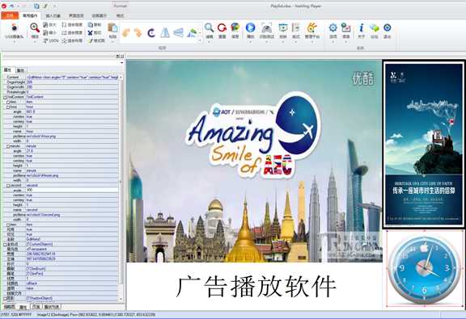Expand the first Item property node
The width and height of the screenshot is (466, 319).
(8, 102)
